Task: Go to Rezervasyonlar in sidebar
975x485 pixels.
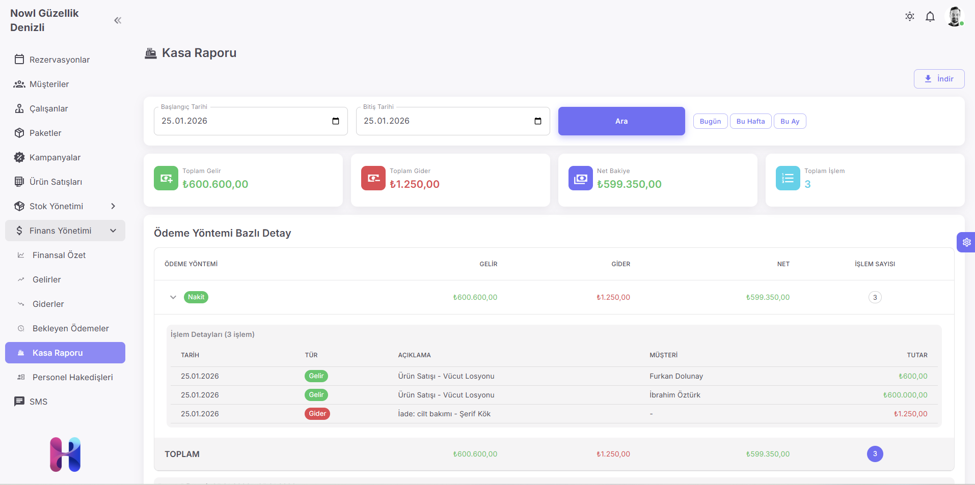Action: pyautogui.click(x=59, y=60)
